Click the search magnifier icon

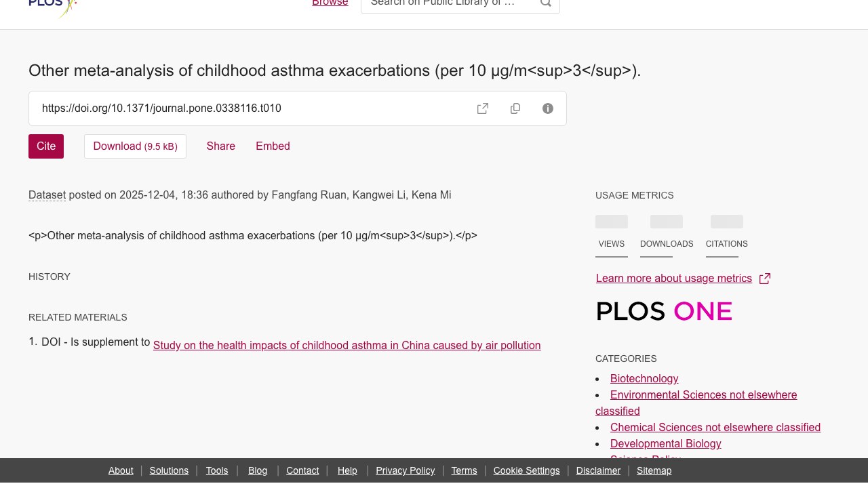tap(545, 3)
